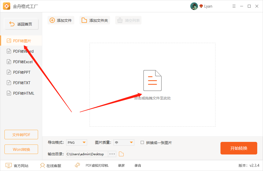
Task: Enable the 拼接成一张图片 checkbox
Action: [142, 142]
